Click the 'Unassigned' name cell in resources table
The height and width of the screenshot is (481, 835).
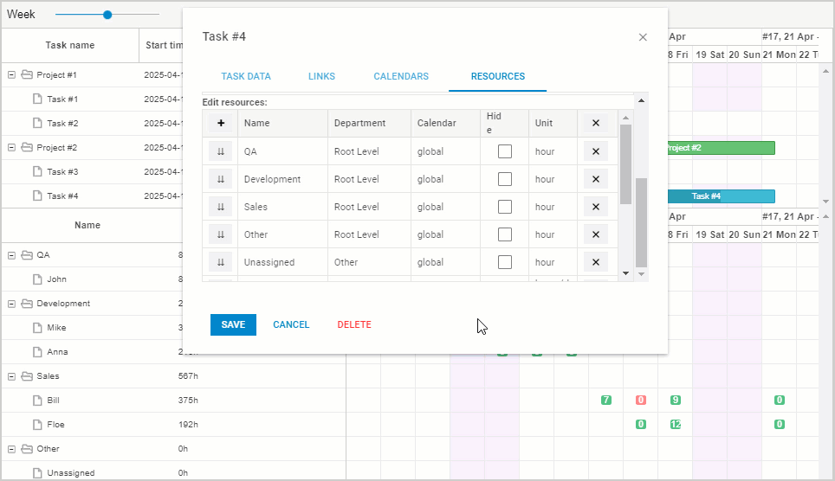click(282, 262)
